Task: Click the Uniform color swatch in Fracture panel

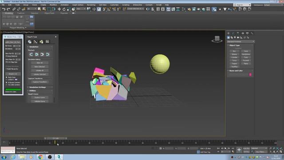Action: pos(16,80)
